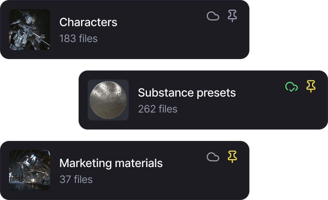Click the green synced cloud icon
The image size is (328, 200).
click(291, 87)
